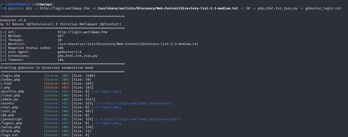The width and height of the screenshot is (348, 137).
Task: Click the wordlist path in the Wordlist row
Action: pyautogui.click(x=128, y=44)
